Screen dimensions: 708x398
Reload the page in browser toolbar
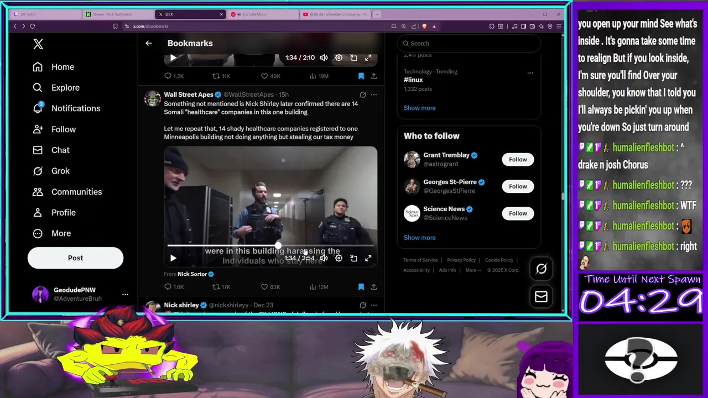tap(33, 26)
